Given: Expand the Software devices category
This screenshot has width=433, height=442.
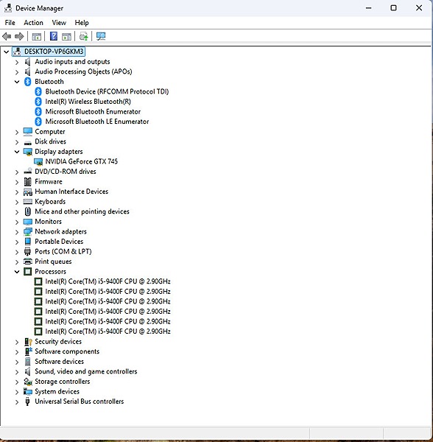Looking at the screenshot, I should tap(17, 362).
